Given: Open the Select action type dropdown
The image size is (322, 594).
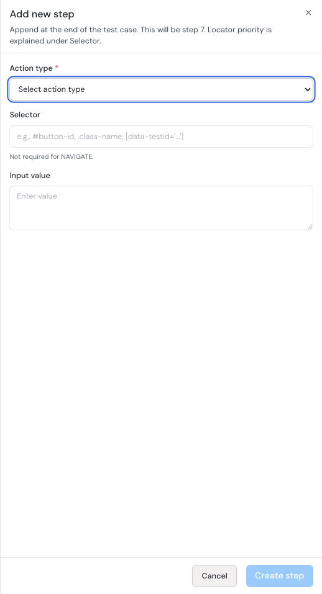Looking at the screenshot, I should pos(161,89).
